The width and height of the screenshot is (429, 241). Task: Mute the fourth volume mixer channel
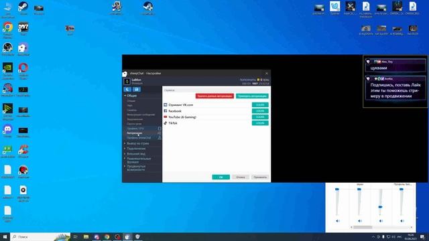pos(402,221)
